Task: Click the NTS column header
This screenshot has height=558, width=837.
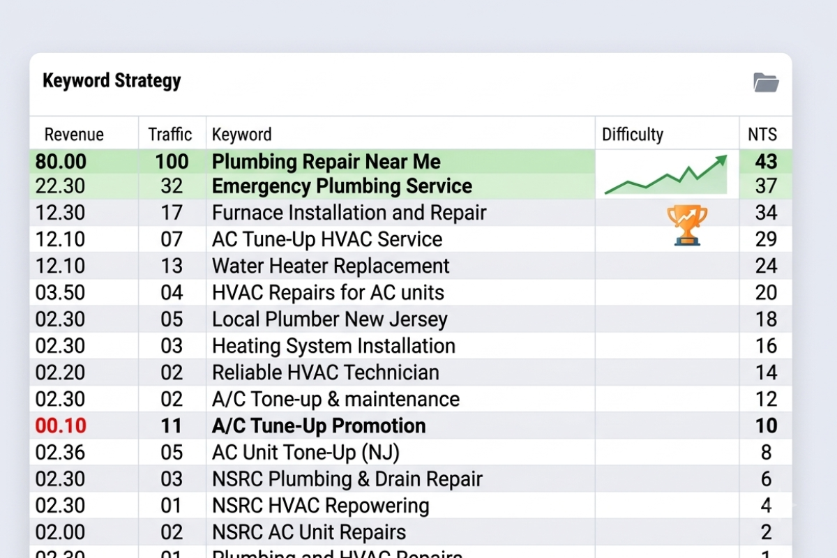Action: (x=762, y=134)
